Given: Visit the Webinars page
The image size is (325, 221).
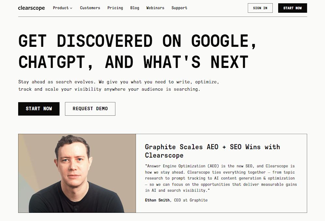Looking at the screenshot, I should click(x=155, y=8).
